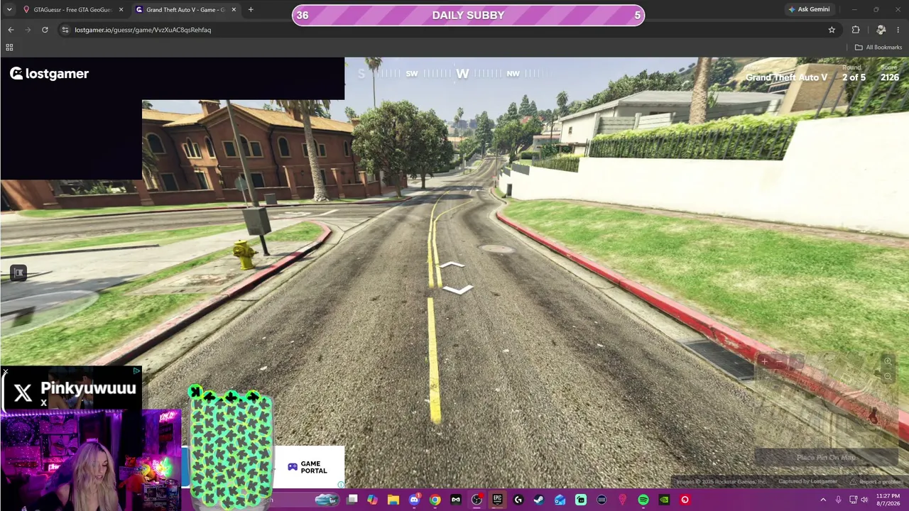909x511 pixels.
Task: Open the side panel toggle on game view
Action: [x=18, y=273]
